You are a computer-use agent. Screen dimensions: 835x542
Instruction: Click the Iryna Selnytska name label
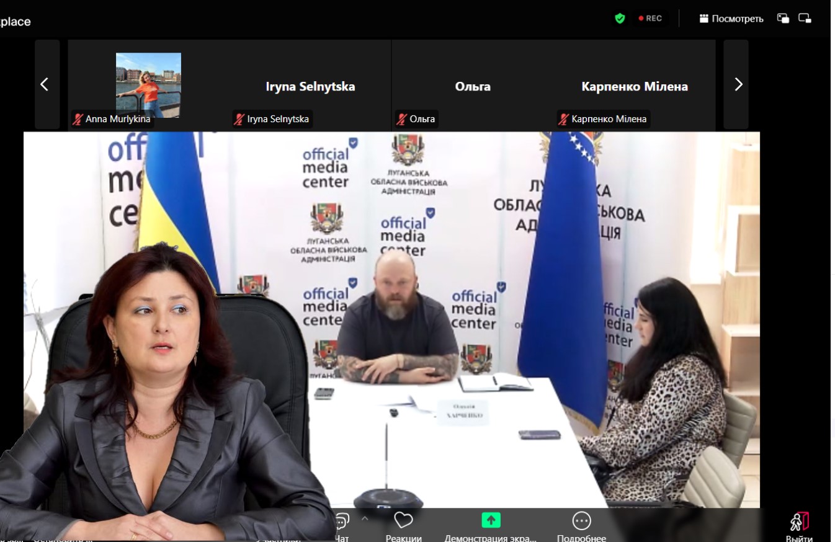click(278, 119)
